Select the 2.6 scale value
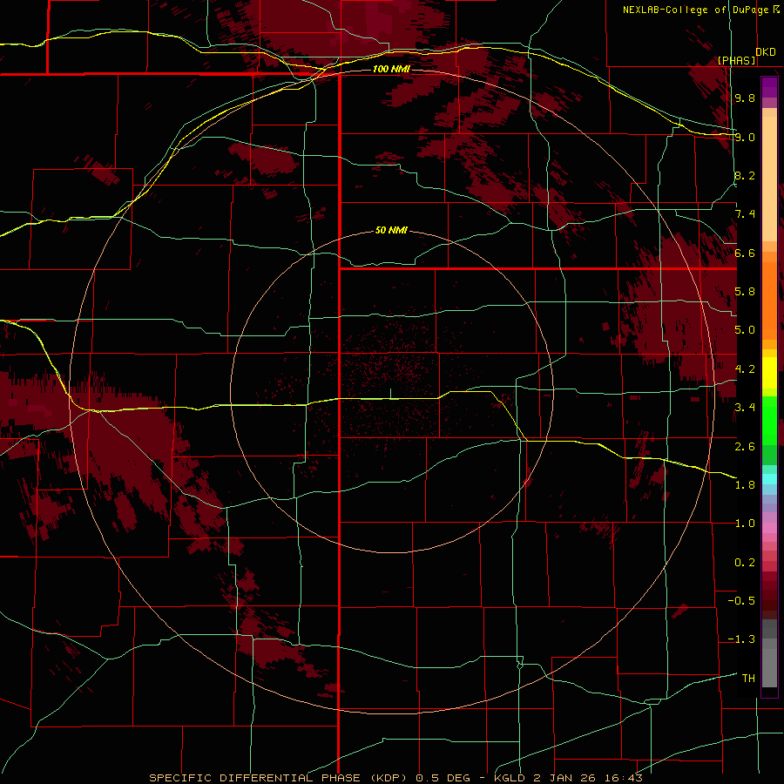Screen dimensions: 784x784 click(745, 447)
